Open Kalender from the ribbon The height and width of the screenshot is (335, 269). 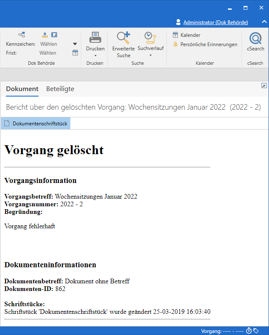coord(186,35)
